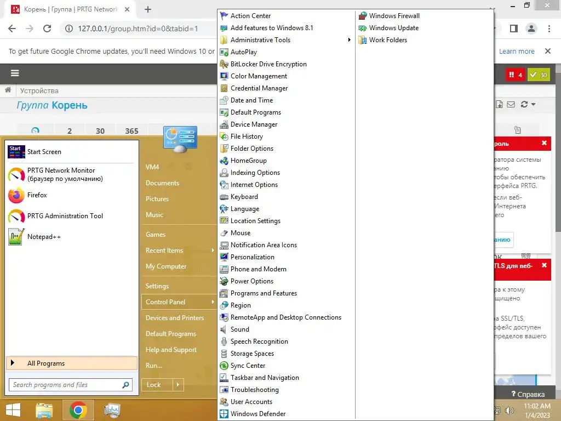Viewport: 561px width, 421px height.
Task: Click the envelope email icon in PRTG
Action: point(511,104)
